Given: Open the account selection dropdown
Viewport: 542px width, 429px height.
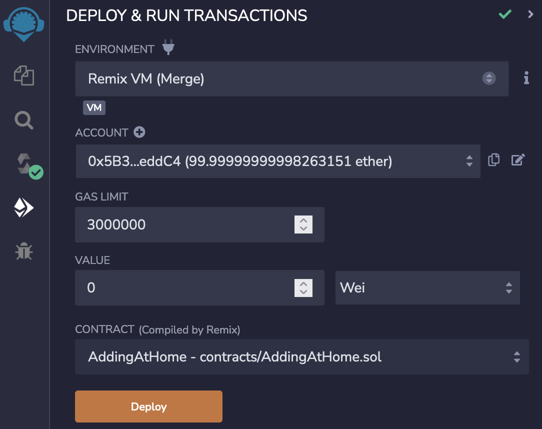Looking at the screenshot, I should click(277, 161).
